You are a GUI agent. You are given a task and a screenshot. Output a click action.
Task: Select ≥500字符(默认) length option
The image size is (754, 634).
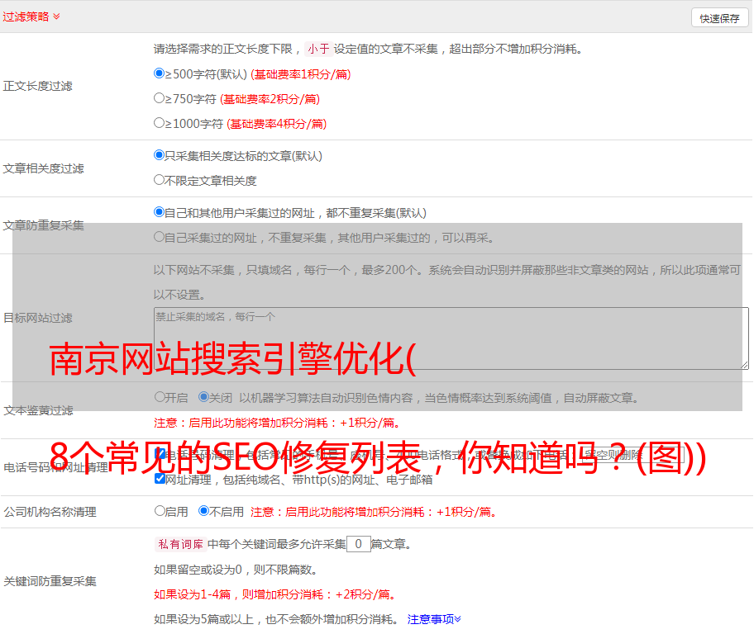coord(159,73)
